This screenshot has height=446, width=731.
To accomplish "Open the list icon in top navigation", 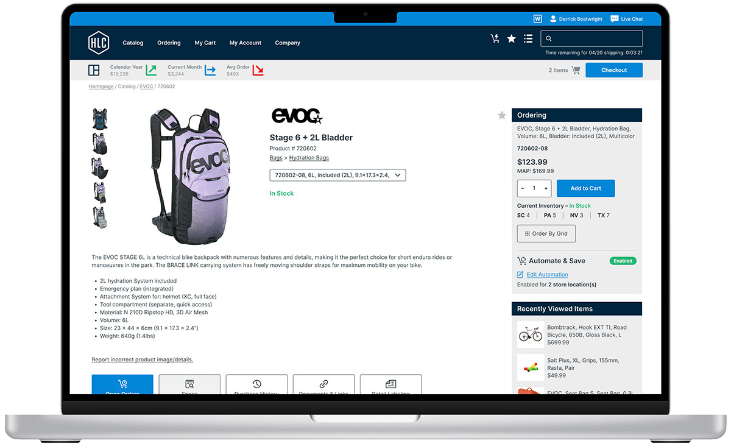I will click(528, 38).
